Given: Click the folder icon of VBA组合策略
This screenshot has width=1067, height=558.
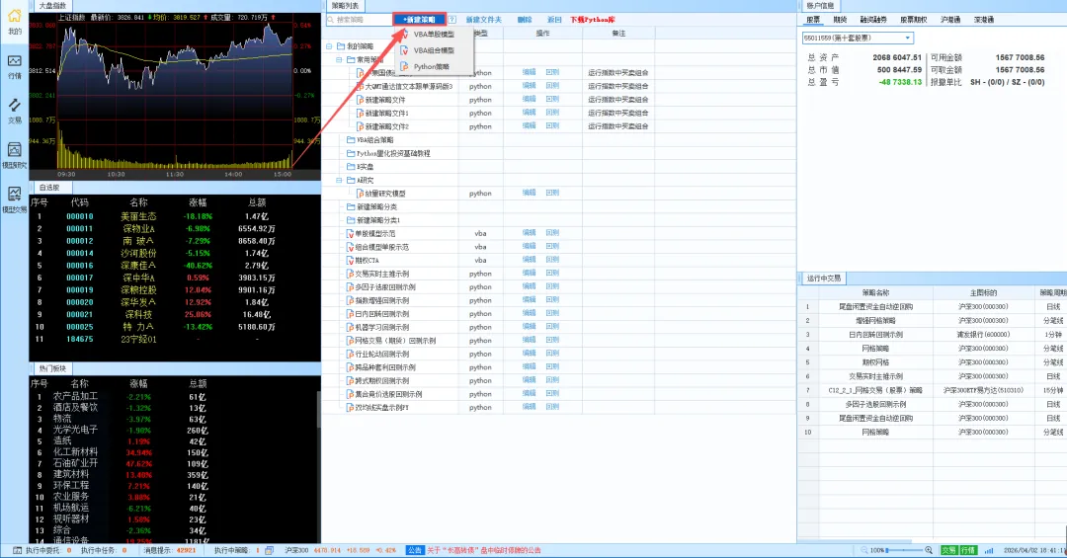Looking at the screenshot, I should coord(351,140).
